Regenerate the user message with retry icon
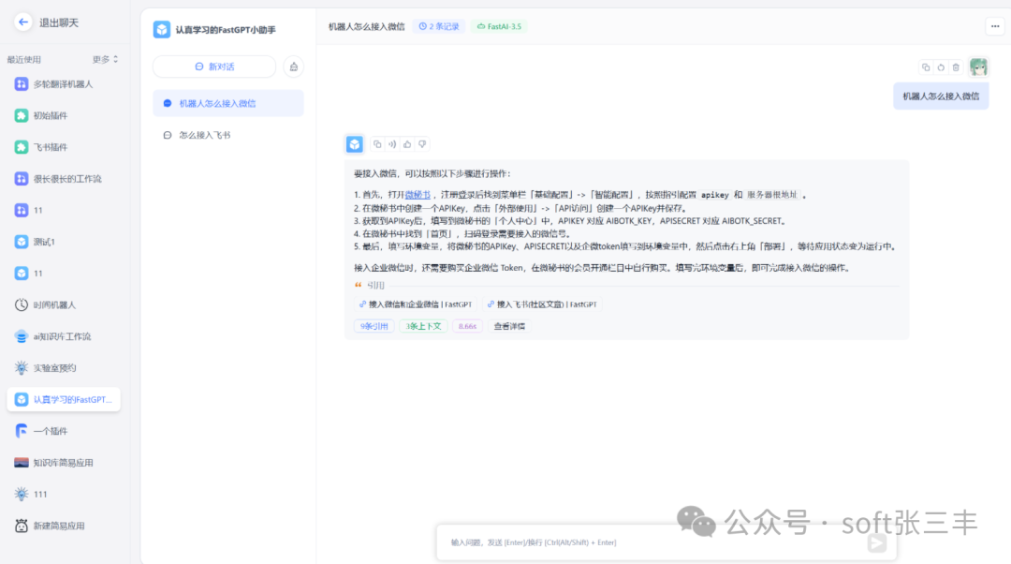The image size is (1011, 564). [941, 67]
